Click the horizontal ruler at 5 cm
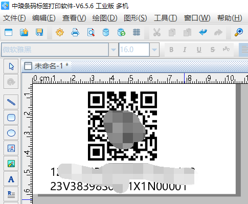 [131, 79]
